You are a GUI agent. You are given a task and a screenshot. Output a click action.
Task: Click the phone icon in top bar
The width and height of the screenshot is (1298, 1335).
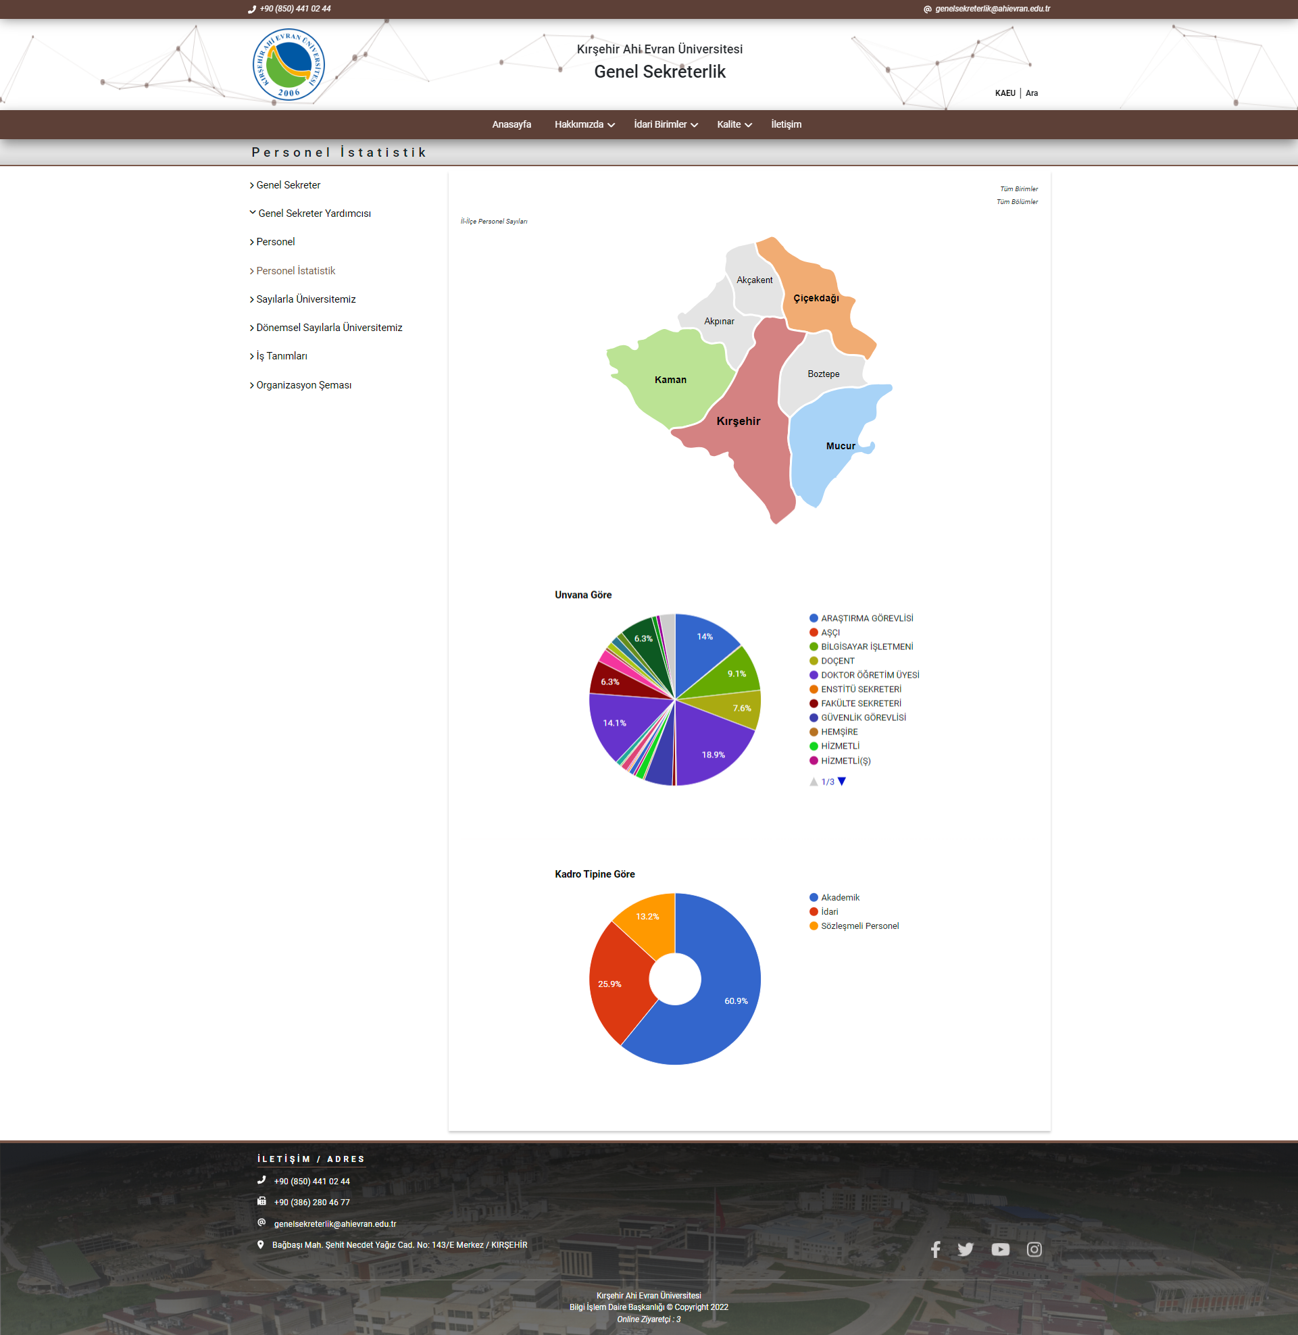point(251,9)
